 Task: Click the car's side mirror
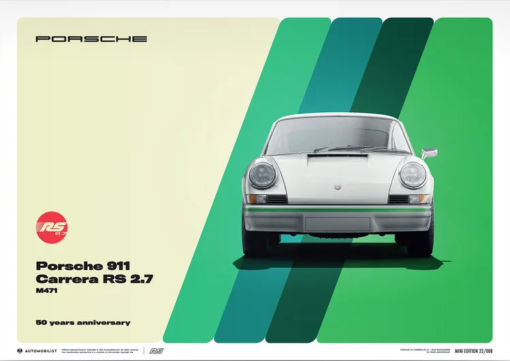point(429,152)
